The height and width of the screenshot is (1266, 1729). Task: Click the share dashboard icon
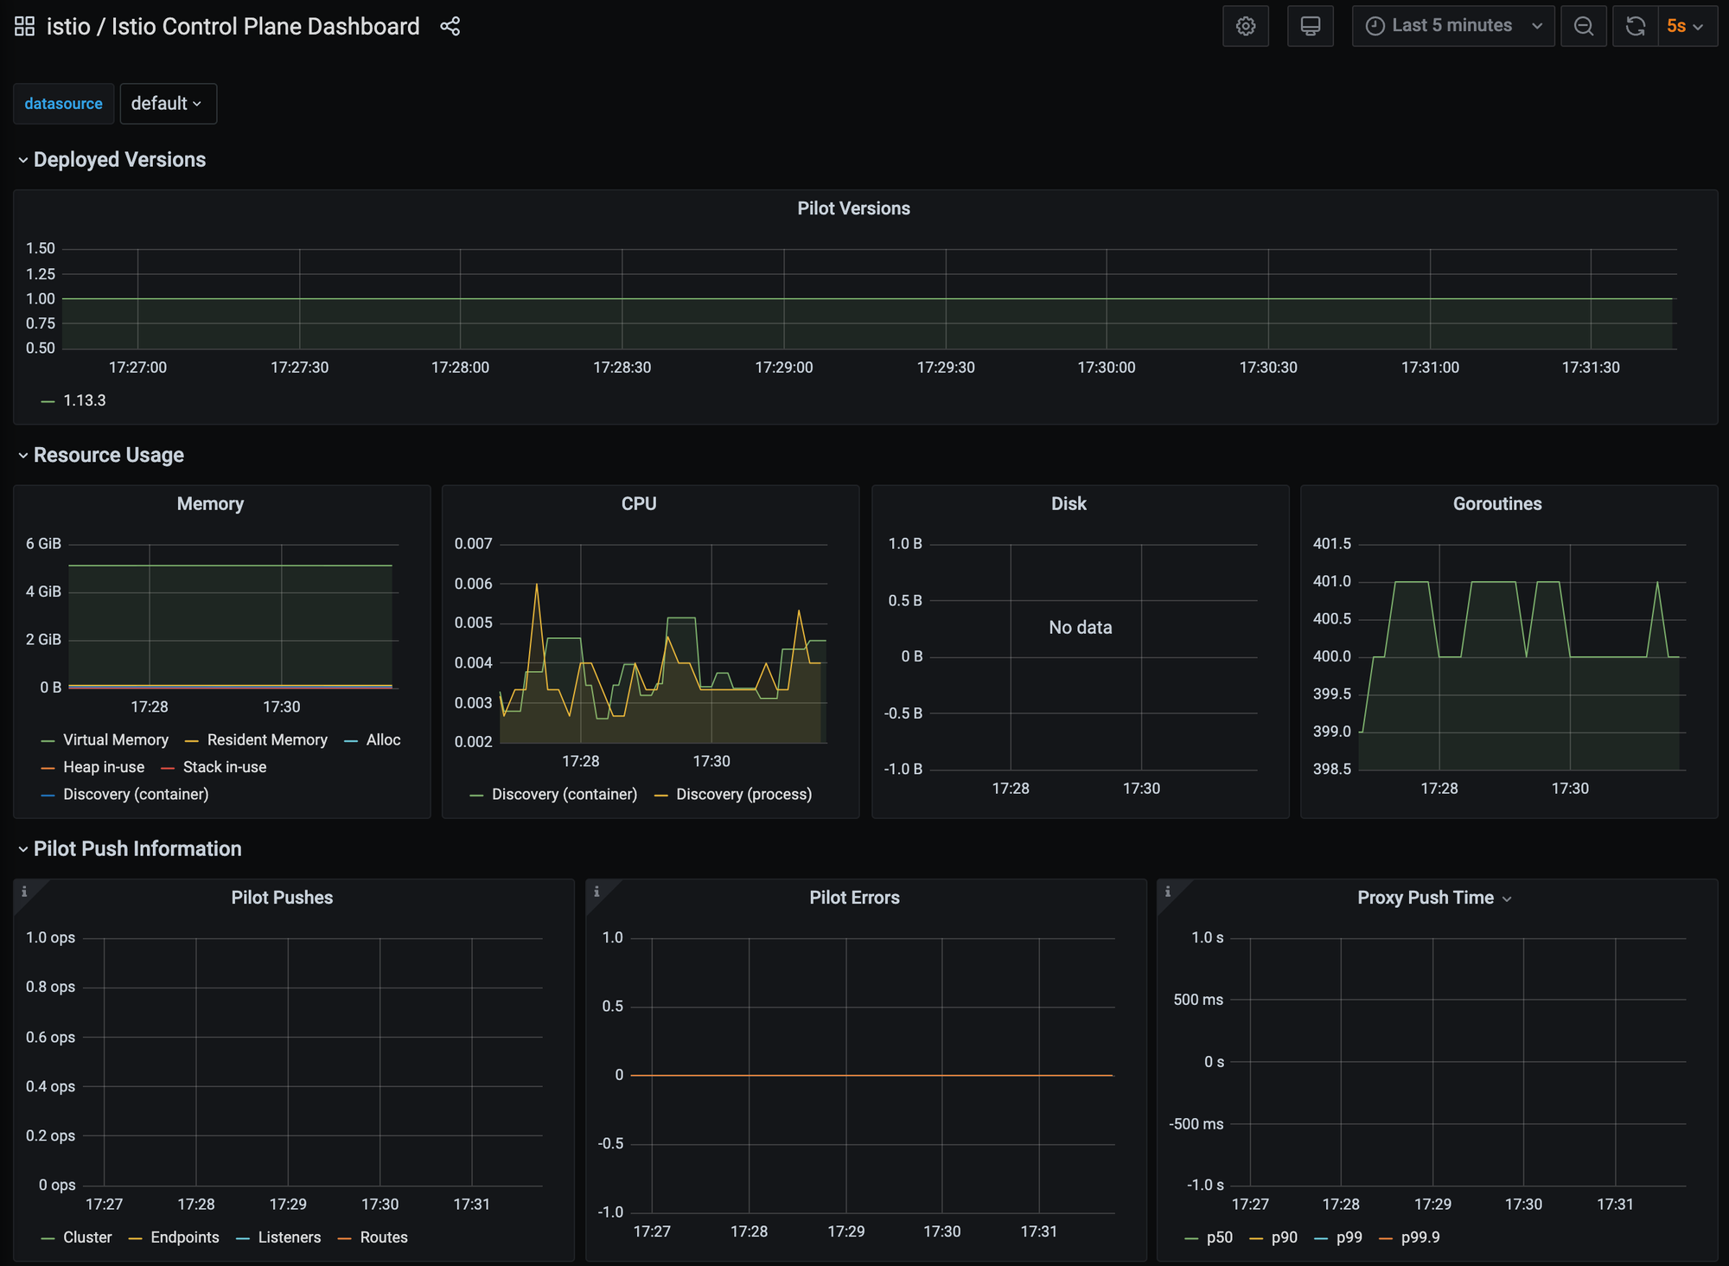[450, 27]
